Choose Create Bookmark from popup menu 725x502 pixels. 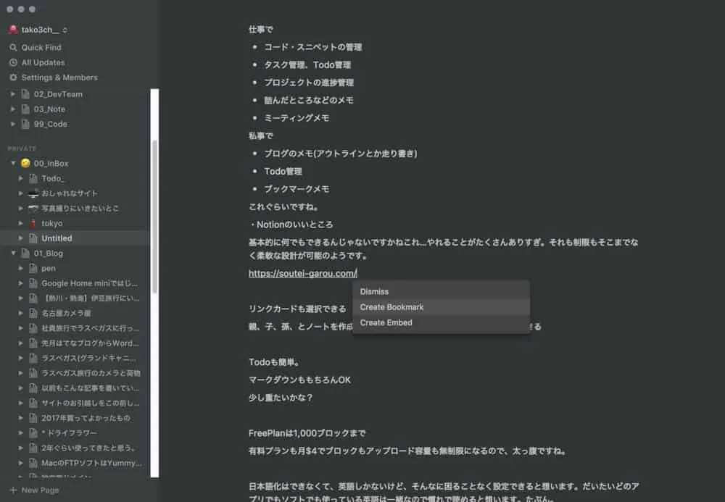[x=391, y=307]
